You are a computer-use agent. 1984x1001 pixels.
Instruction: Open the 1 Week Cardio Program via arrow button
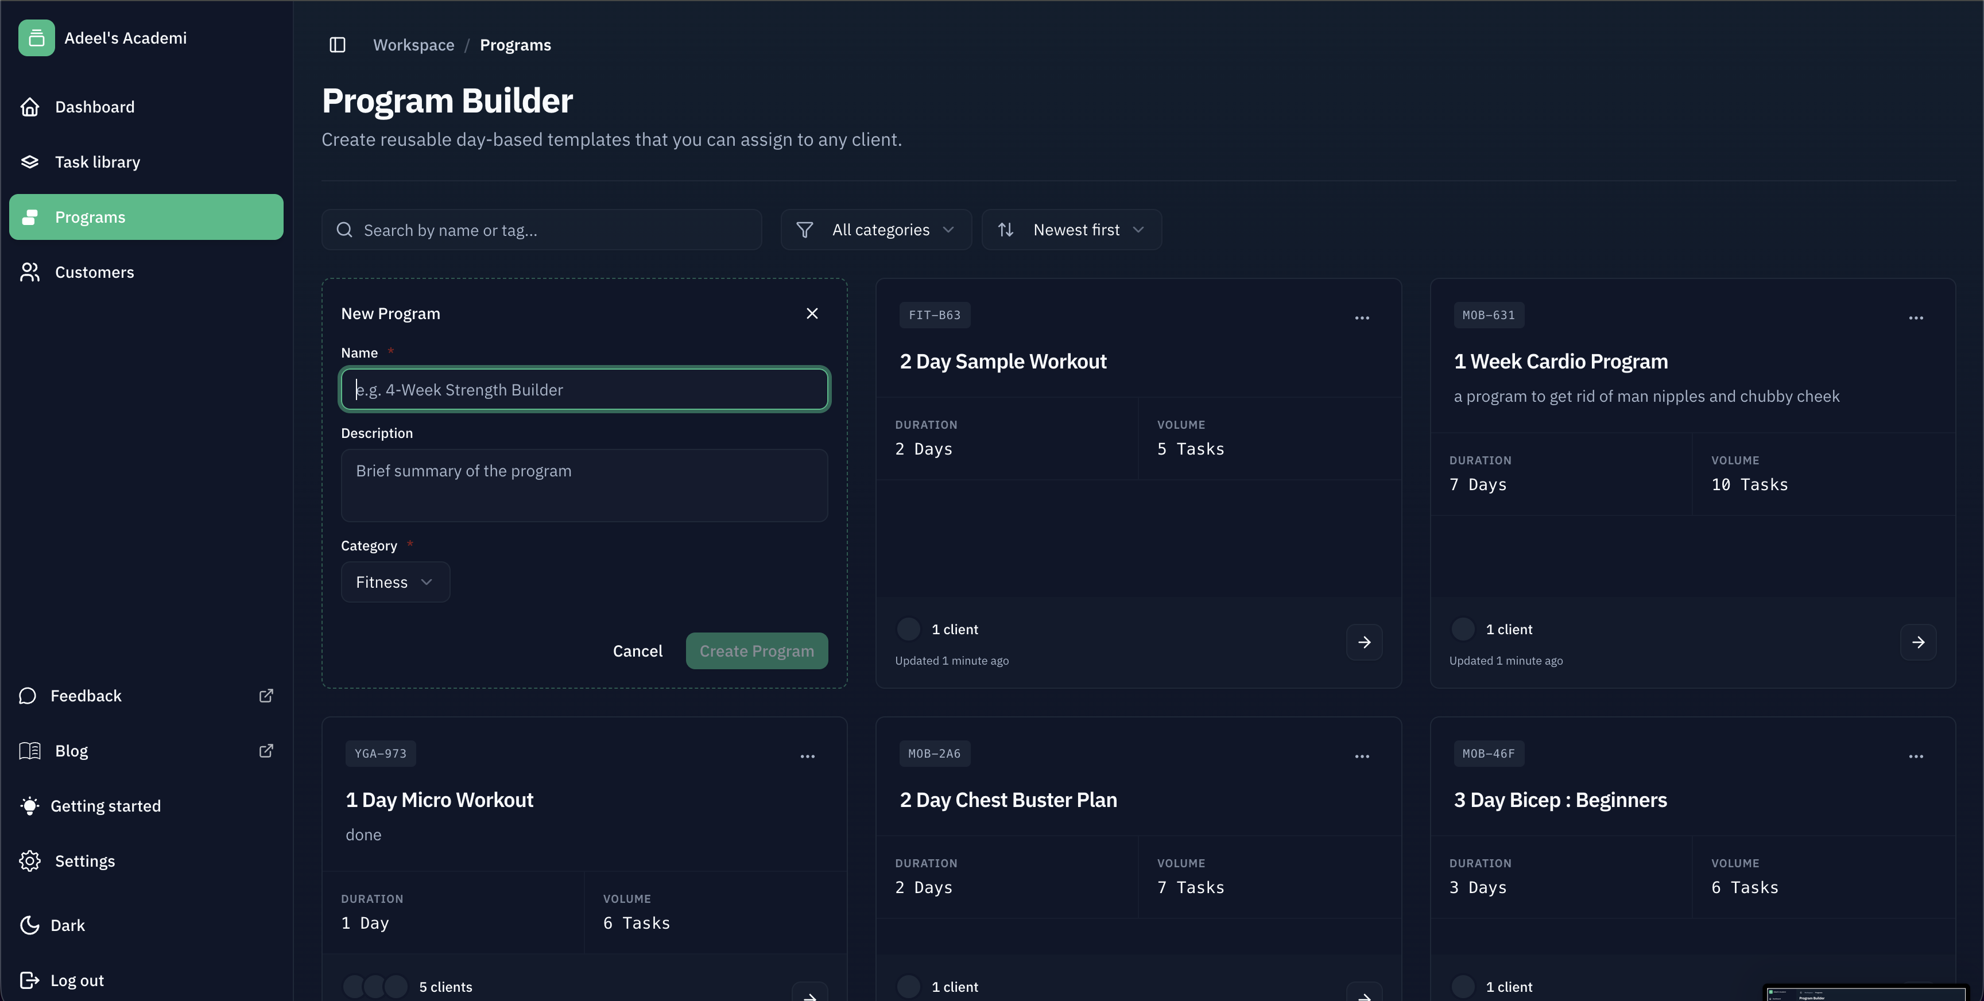coord(1919,642)
